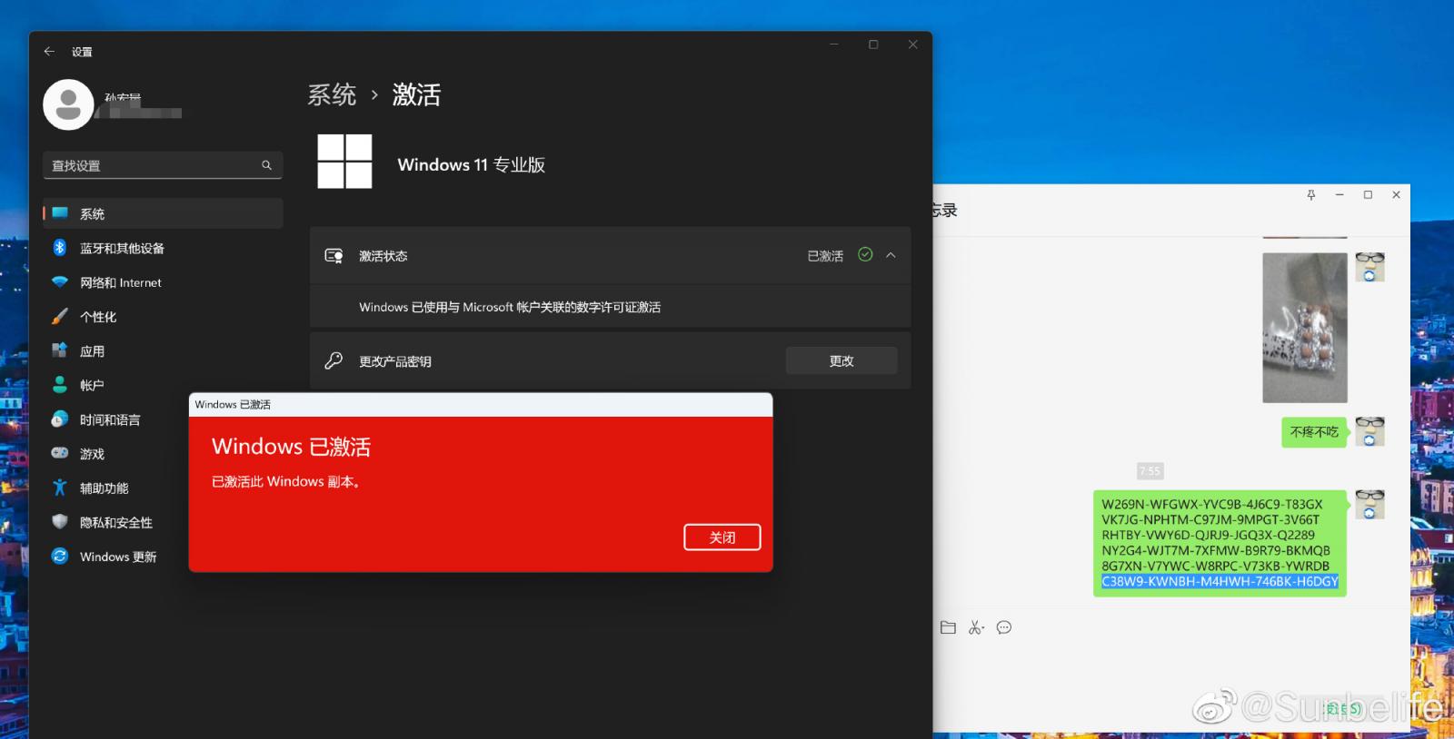Click the 激活 page heading
Image resolution: width=1454 pixels, height=739 pixels.
coord(416,94)
